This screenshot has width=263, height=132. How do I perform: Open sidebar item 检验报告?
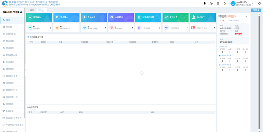(12, 104)
